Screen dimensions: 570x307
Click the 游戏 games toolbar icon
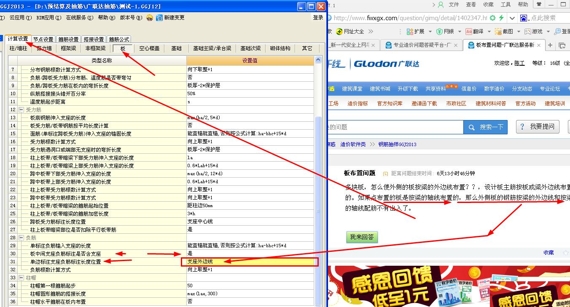point(527,32)
